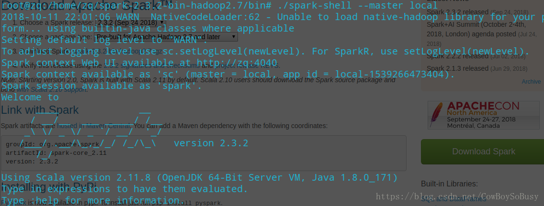The height and width of the screenshot is (206, 544).
Task: Click the Spark session available as 'spark' line
Action: 102,86
